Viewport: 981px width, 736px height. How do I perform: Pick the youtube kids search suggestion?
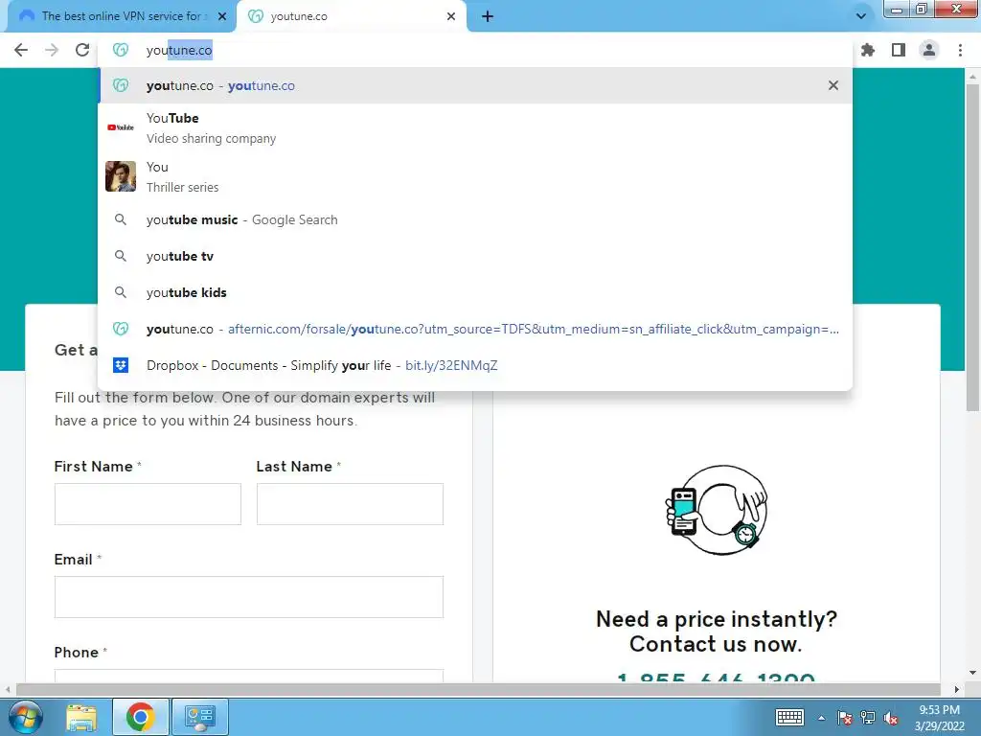coord(475,292)
